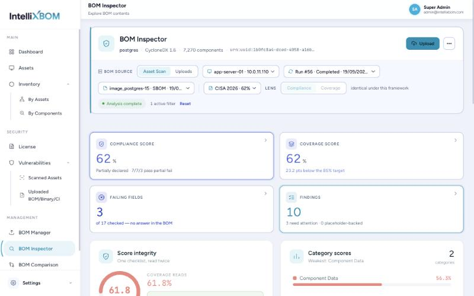The height and width of the screenshot is (296, 474).
Task: Click the BOM Comparison branch icon
Action: pos(11,265)
